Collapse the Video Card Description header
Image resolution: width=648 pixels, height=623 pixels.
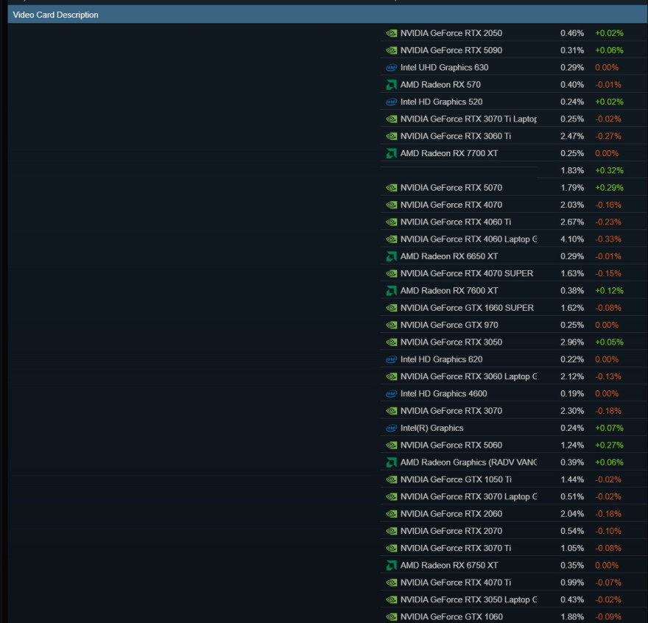(x=55, y=15)
